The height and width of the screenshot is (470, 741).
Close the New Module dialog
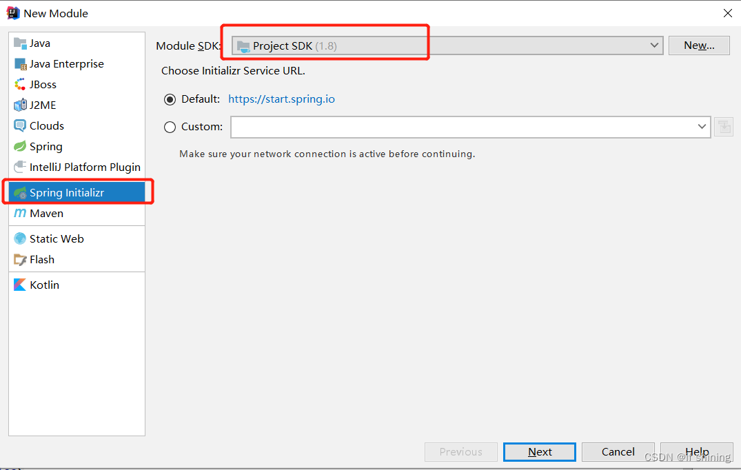point(728,13)
